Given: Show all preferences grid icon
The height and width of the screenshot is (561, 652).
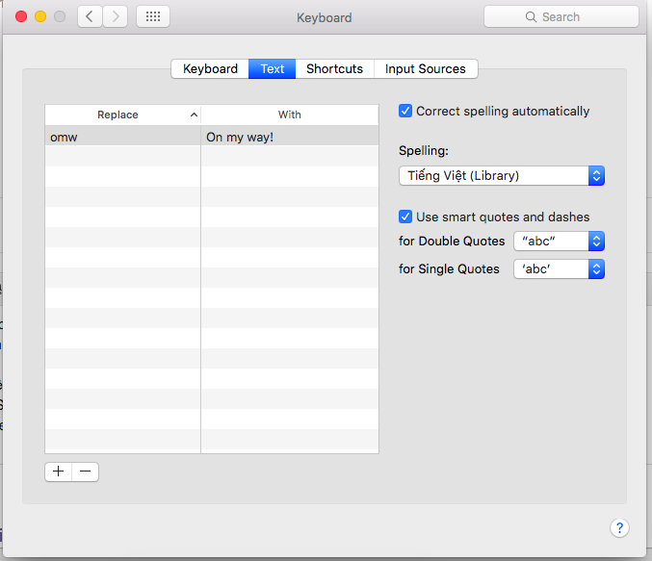Looking at the screenshot, I should pos(153,16).
